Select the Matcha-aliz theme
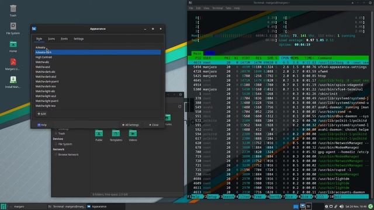 [x=98, y=62]
